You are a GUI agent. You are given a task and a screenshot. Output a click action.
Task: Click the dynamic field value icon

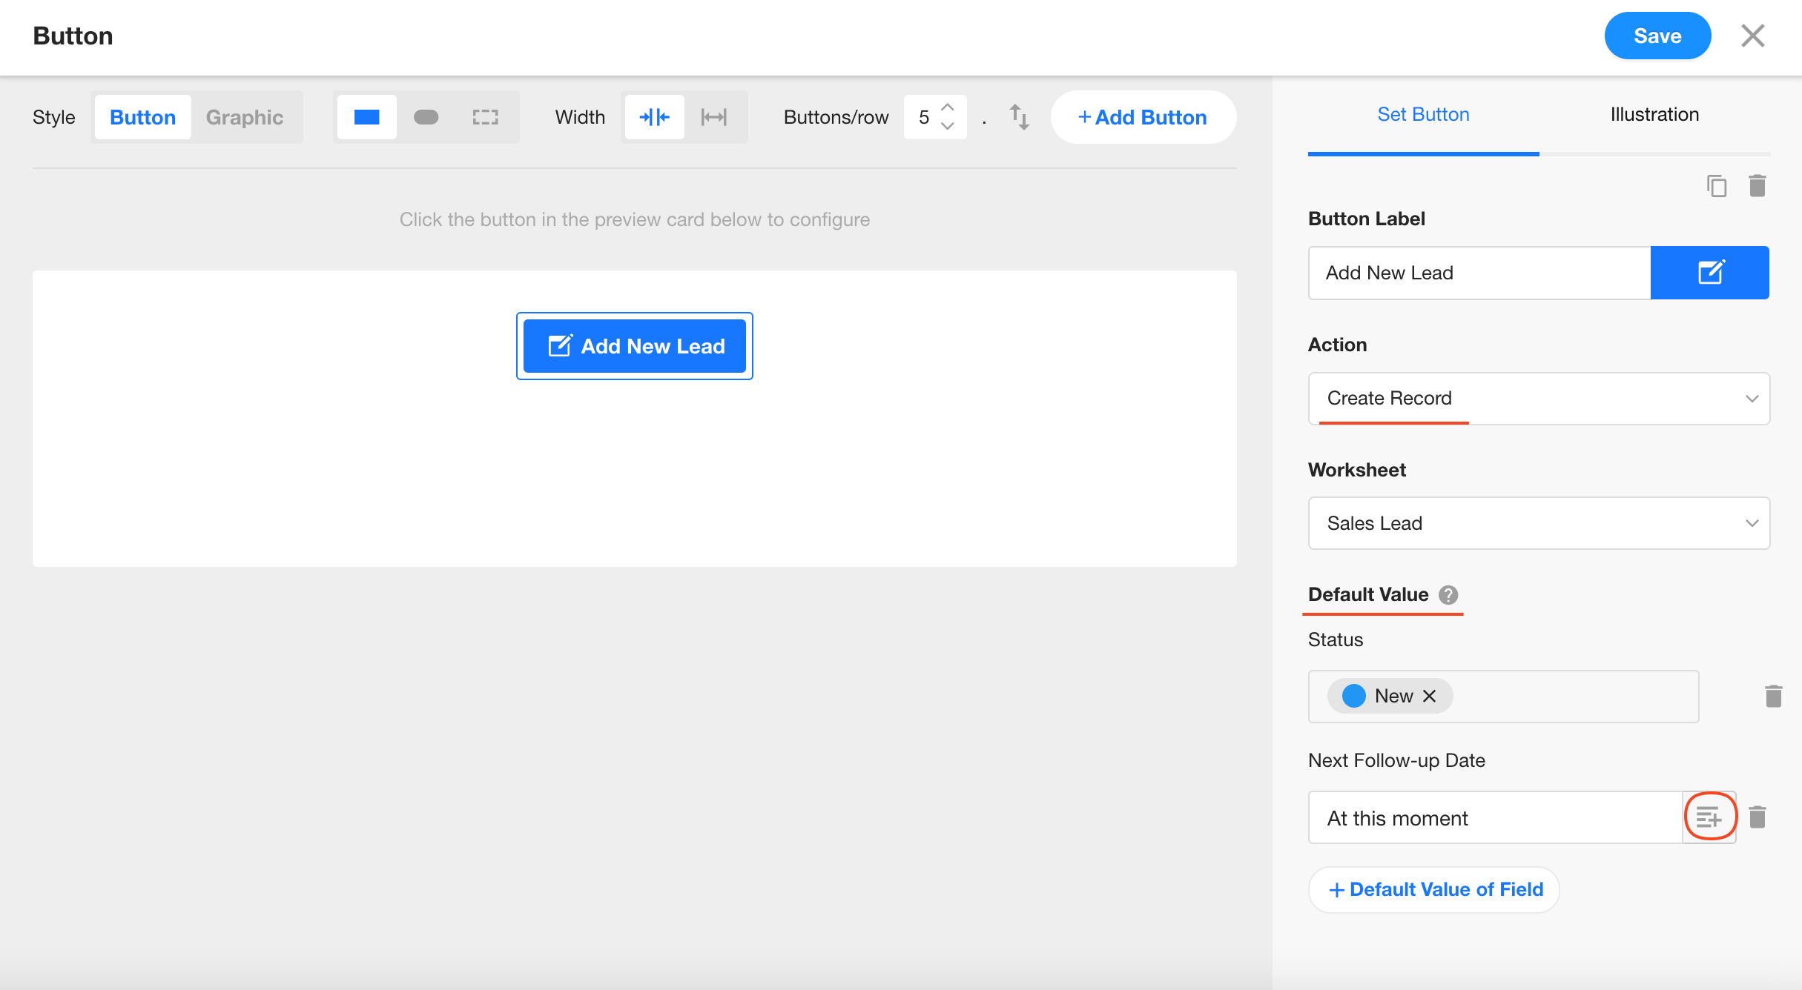[x=1709, y=817]
